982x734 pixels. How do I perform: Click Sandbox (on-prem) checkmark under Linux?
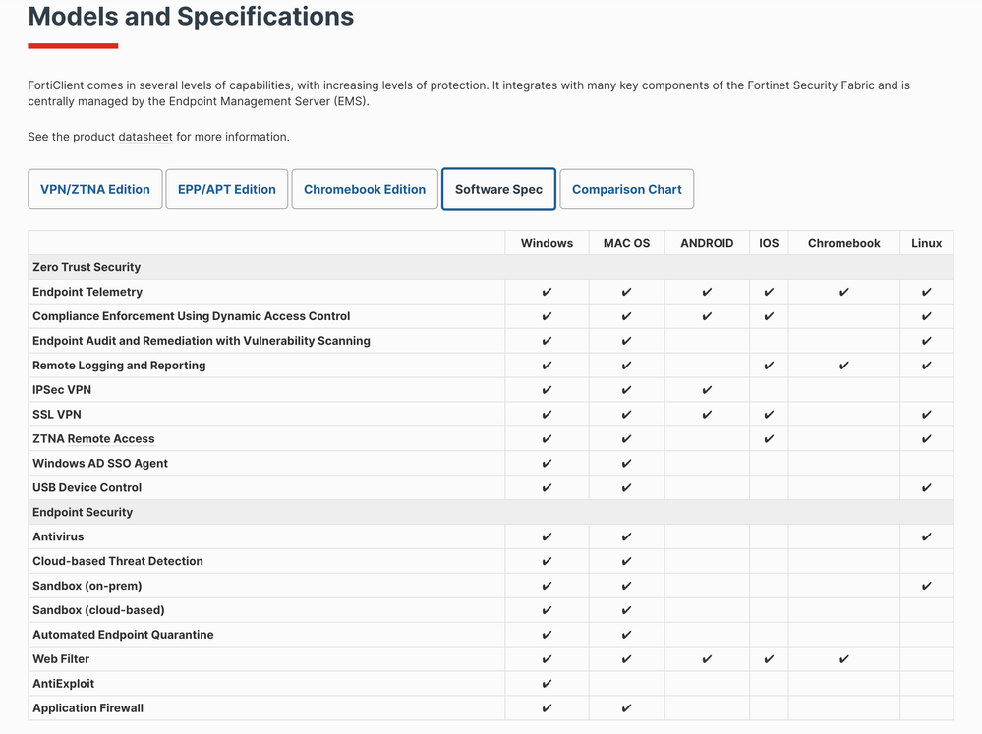(x=926, y=586)
